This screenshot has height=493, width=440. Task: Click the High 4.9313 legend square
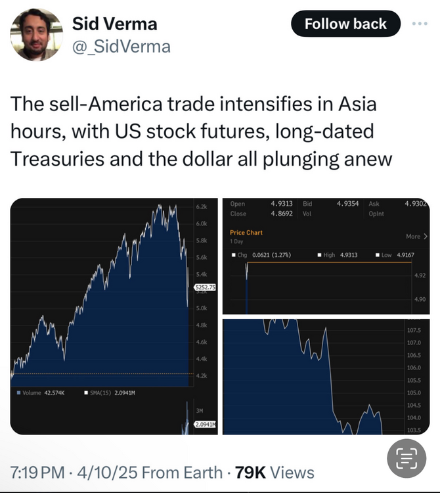(x=319, y=254)
